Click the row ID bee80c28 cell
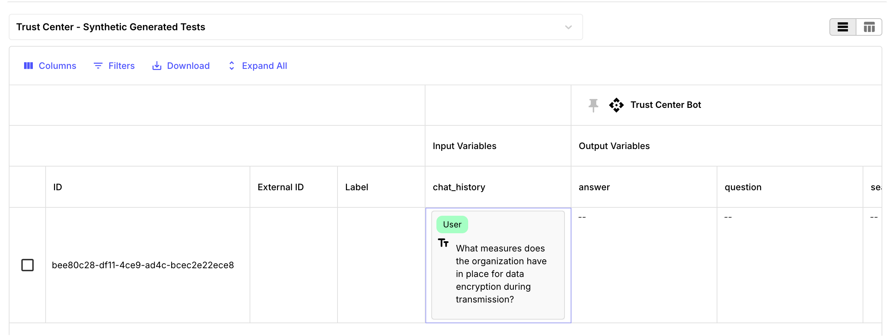 pos(143,265)
